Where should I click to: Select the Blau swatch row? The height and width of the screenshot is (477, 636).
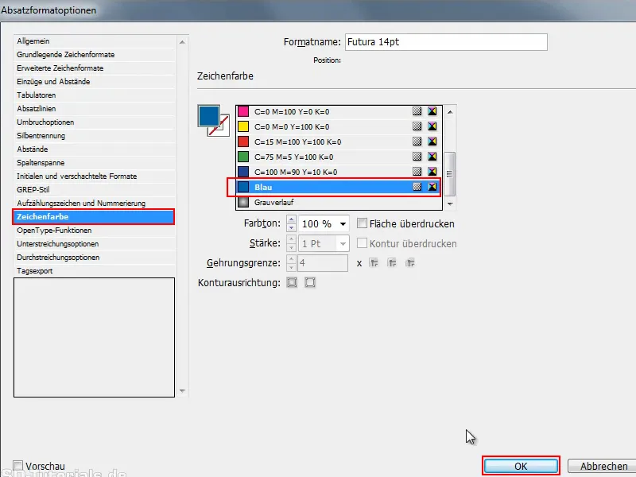pos(339,187)
